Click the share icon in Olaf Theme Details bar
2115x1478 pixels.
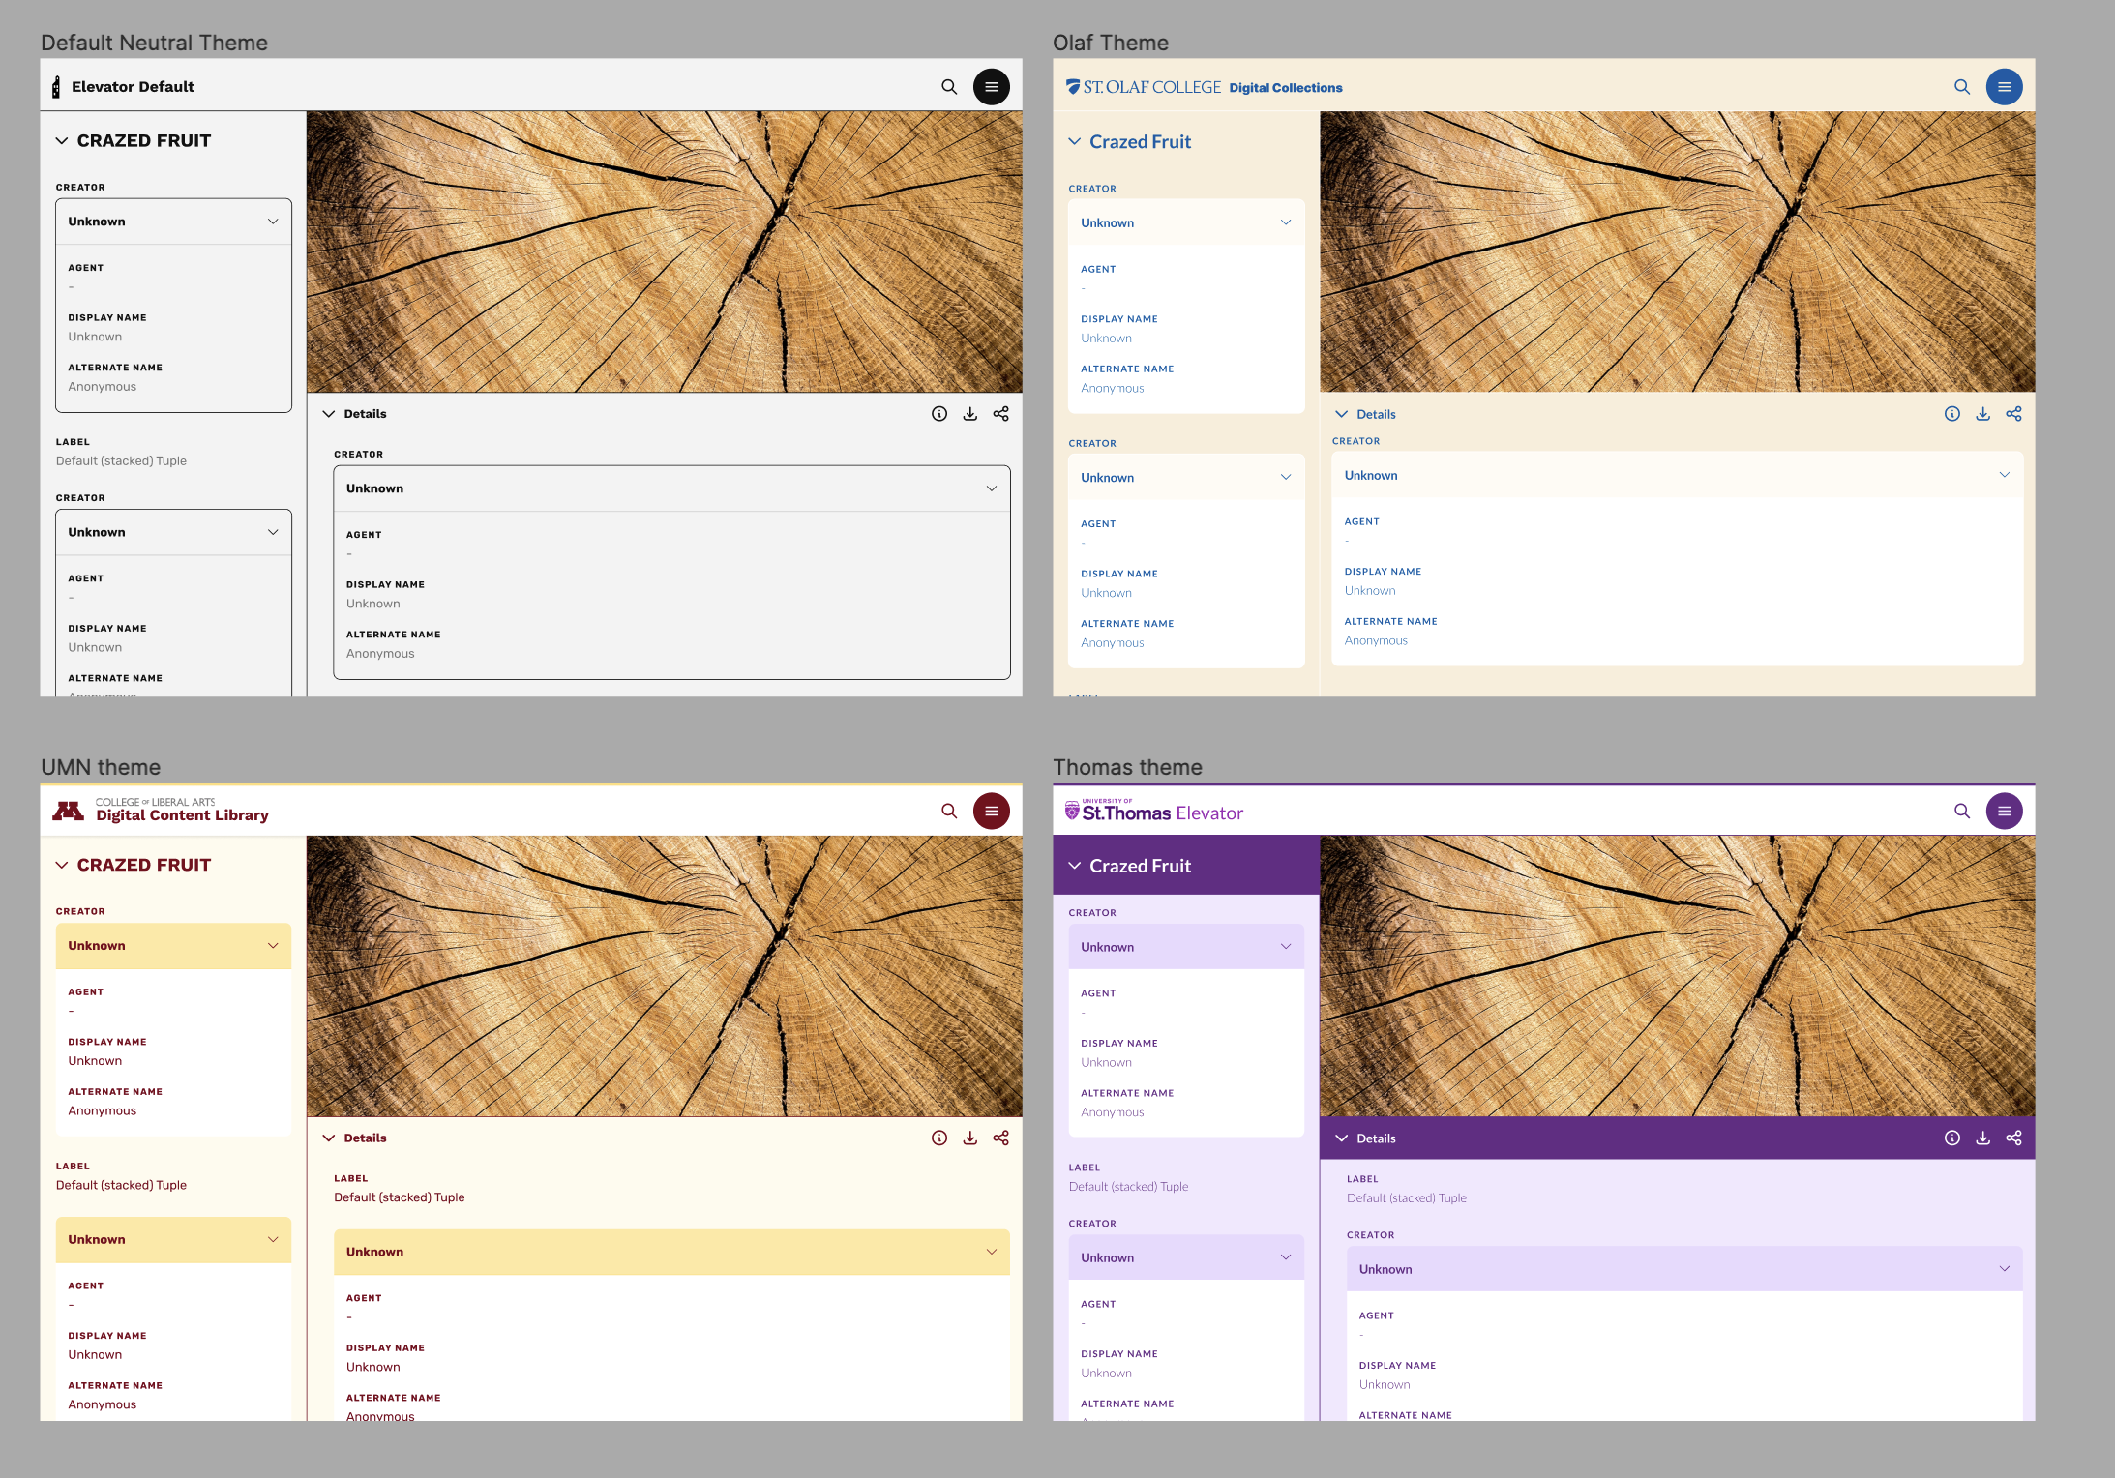pyautogui.click(x=2014, y=414)
